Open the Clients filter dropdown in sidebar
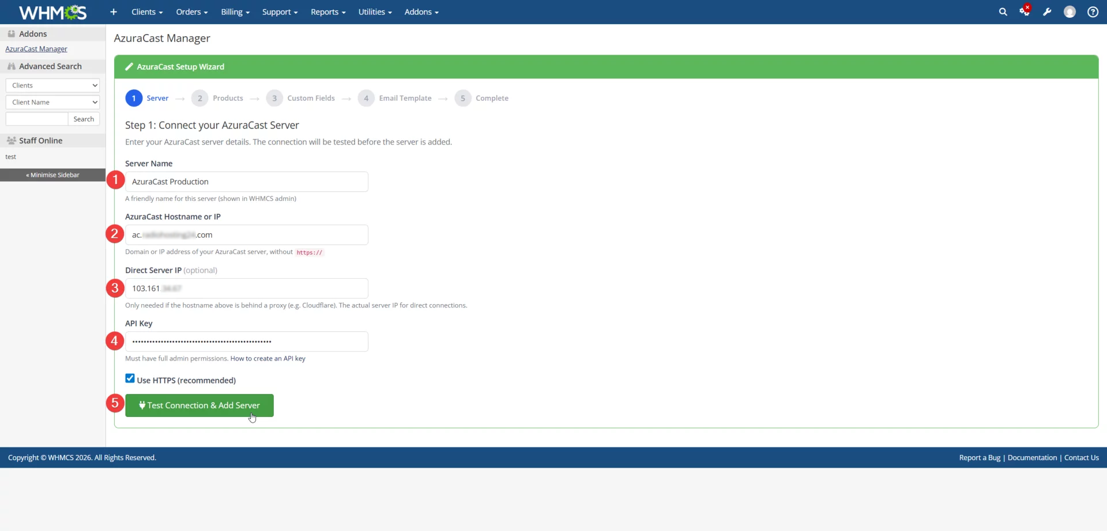This screenshot has height=531, width=1107. tap(52, 85)
